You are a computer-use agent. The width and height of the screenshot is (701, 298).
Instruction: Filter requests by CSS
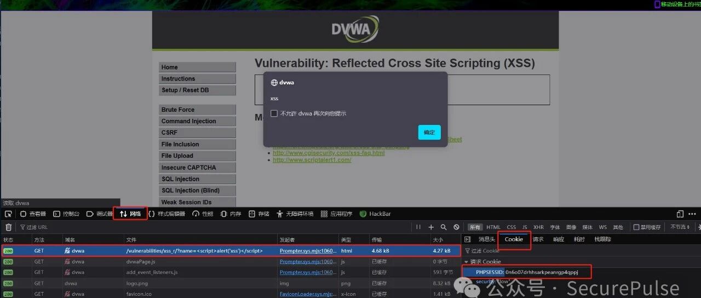pyautogui.click(x=511, y=227)
